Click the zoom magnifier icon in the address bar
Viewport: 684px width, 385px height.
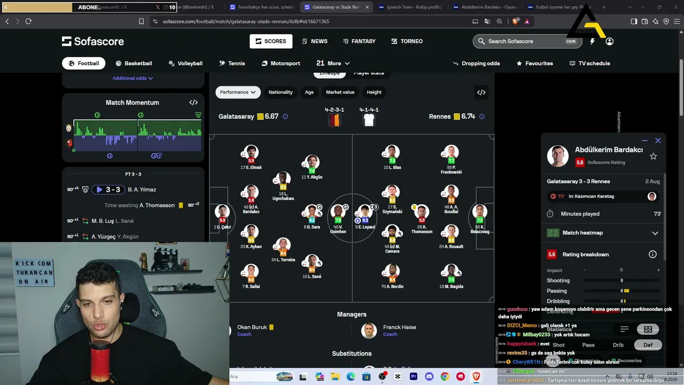(499, 21)
